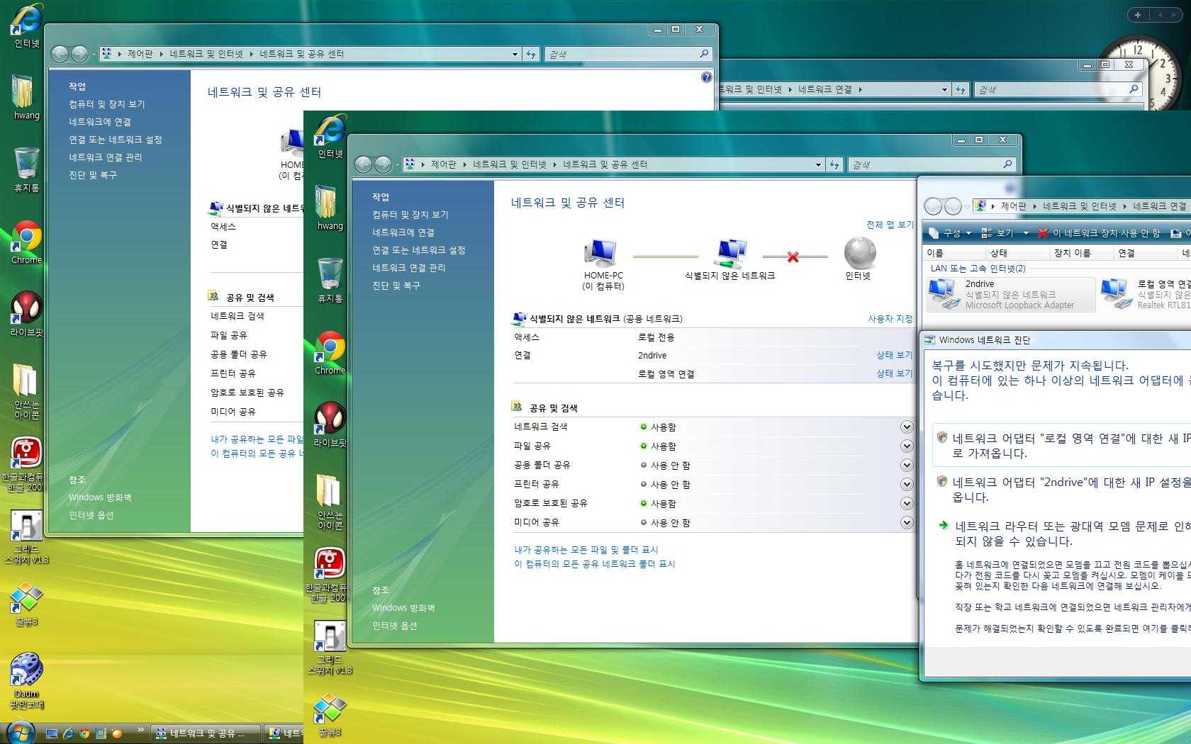This screenshot has width=1191, height=744.
Task: Click the help icon in the back sharing center window
Action: click(x=706, y=77)
